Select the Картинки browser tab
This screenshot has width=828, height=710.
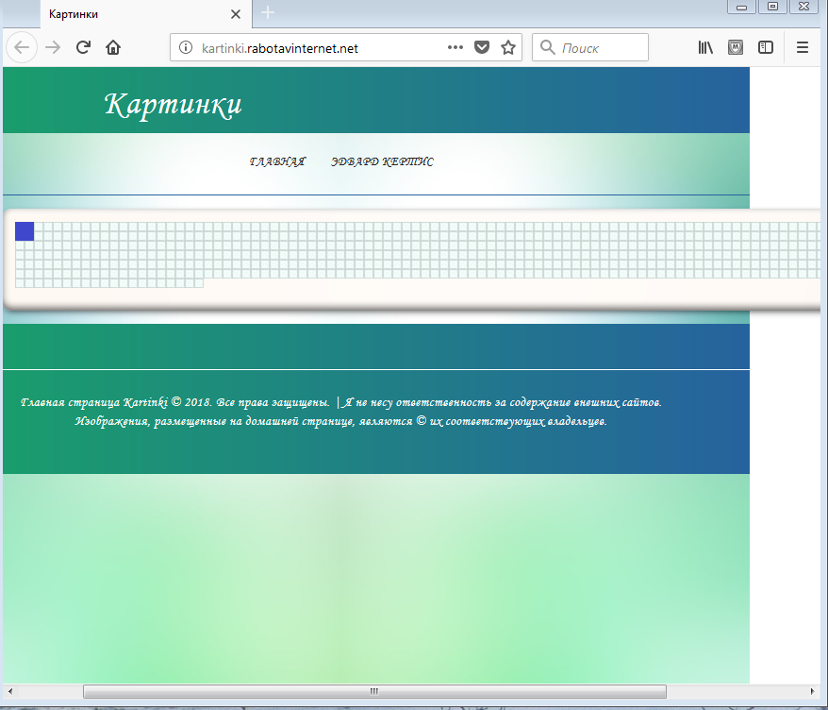[146, 14]
